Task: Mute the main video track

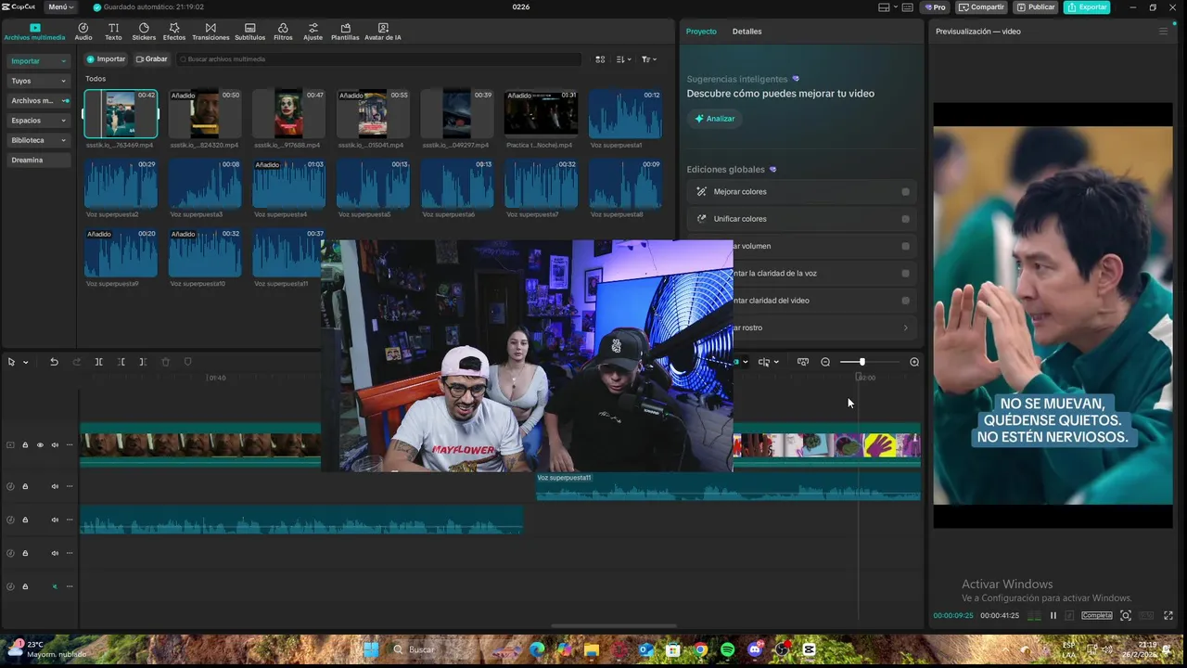Action: (x=55, y=445)
